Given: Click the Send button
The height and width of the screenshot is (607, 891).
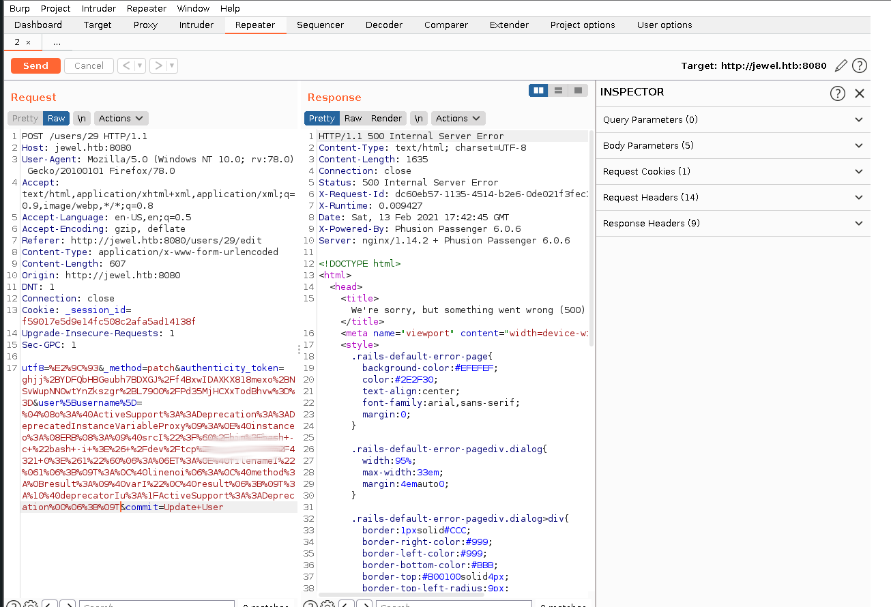Looking at the screenshot, I should [35, 65].
